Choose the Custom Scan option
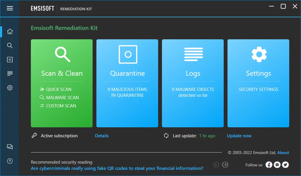 61,106
